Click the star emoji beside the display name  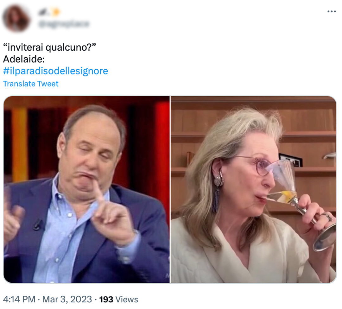(56, 12)
